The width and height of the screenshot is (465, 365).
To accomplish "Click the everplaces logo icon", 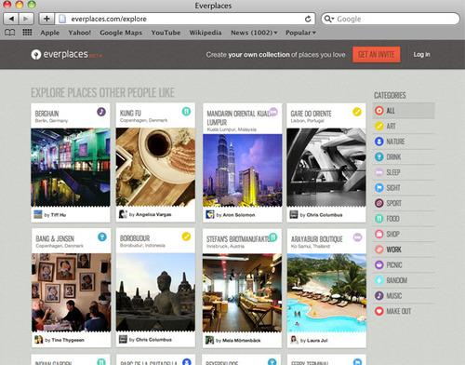I will (36, 55).
